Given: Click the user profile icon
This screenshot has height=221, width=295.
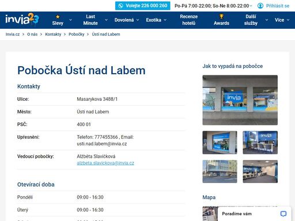Looking at the screenshot, I should 260,6.
